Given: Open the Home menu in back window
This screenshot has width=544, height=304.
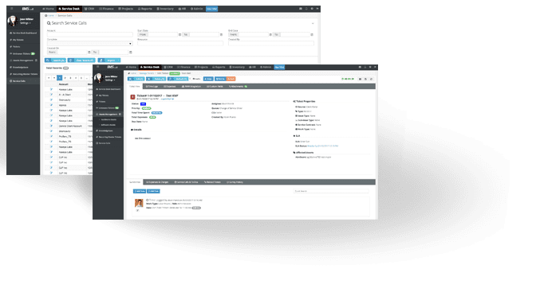Looking at the screenshot, I should click(x=48, y=9).
